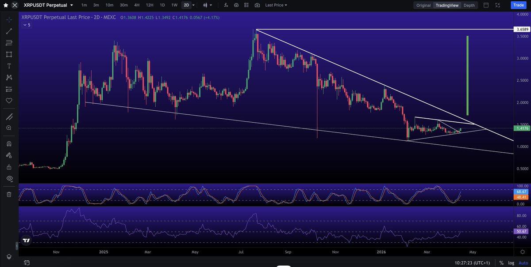Click the stochastic value label 48.41
Viewport: 531px width, 267px height.
(521, 197)
